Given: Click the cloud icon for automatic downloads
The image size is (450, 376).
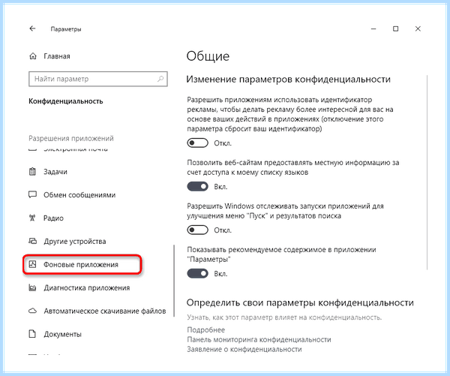Looking at the screenshot, I should point(33,311).
